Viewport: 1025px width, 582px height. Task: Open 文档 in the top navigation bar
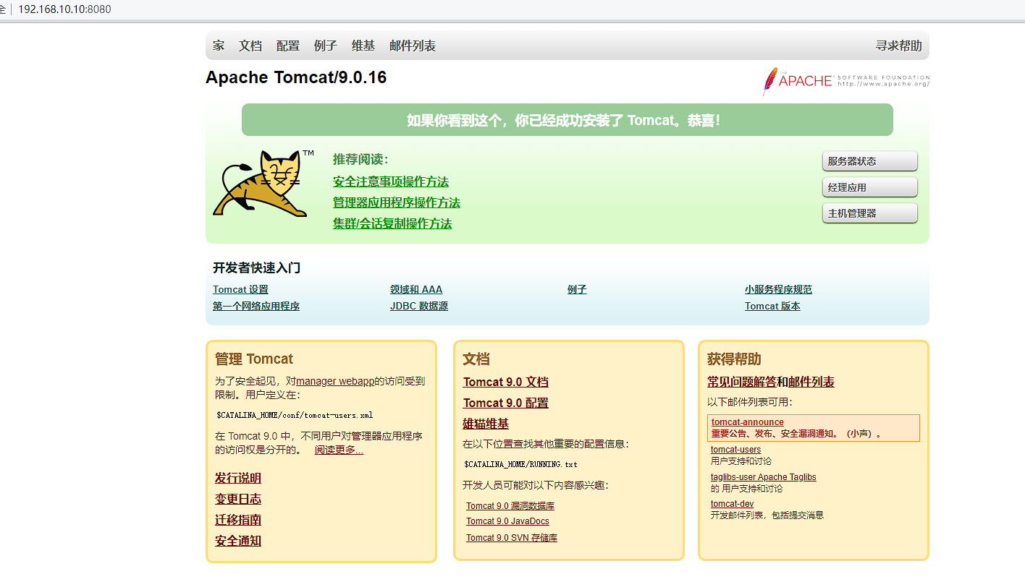[x=250, y=46]
